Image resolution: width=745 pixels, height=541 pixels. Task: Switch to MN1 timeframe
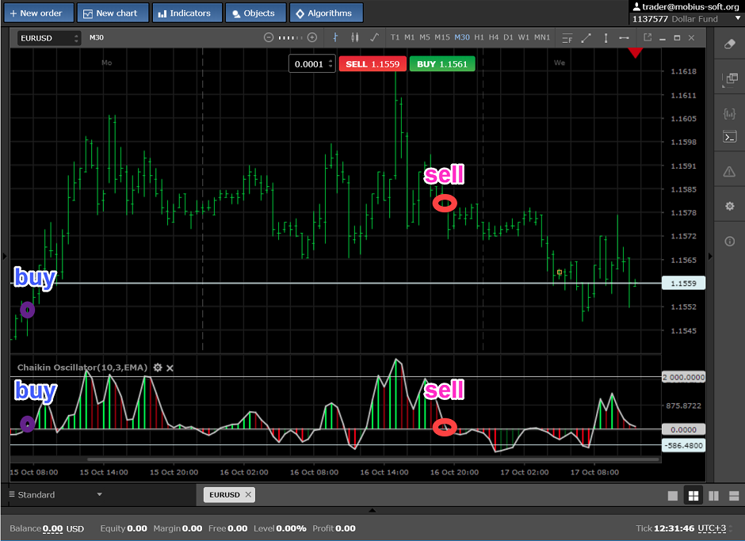542,37
